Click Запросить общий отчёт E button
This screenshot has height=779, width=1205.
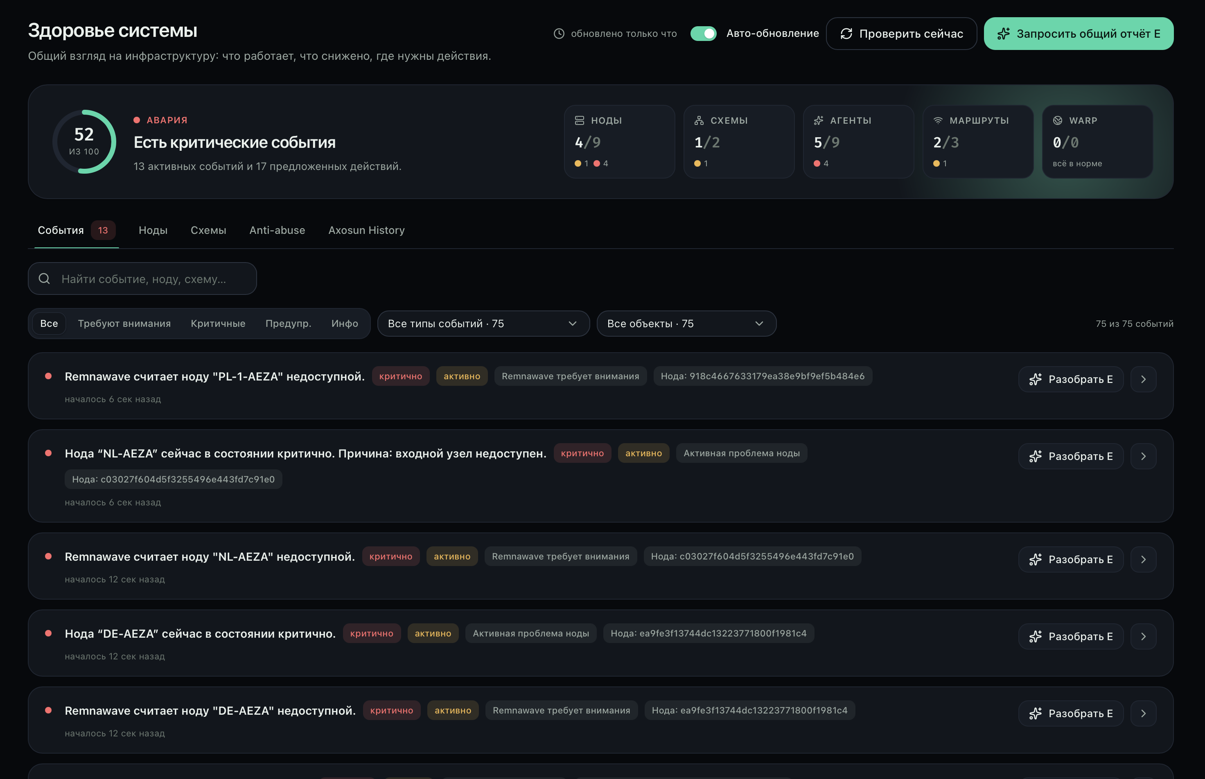(1079, 34)
